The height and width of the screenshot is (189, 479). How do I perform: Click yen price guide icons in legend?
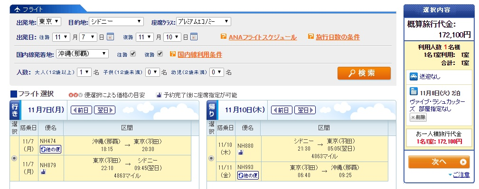[75, 95]
